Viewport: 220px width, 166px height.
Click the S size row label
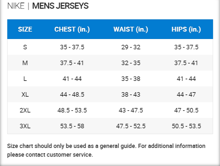25,47
